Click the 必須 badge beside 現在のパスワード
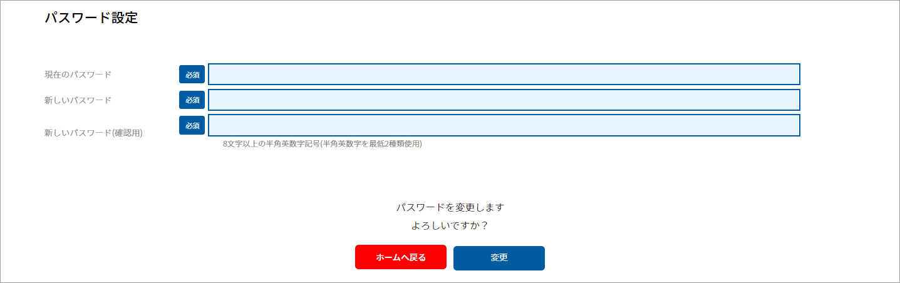Viewport: 900px width, 283px height. pos(192,75)
